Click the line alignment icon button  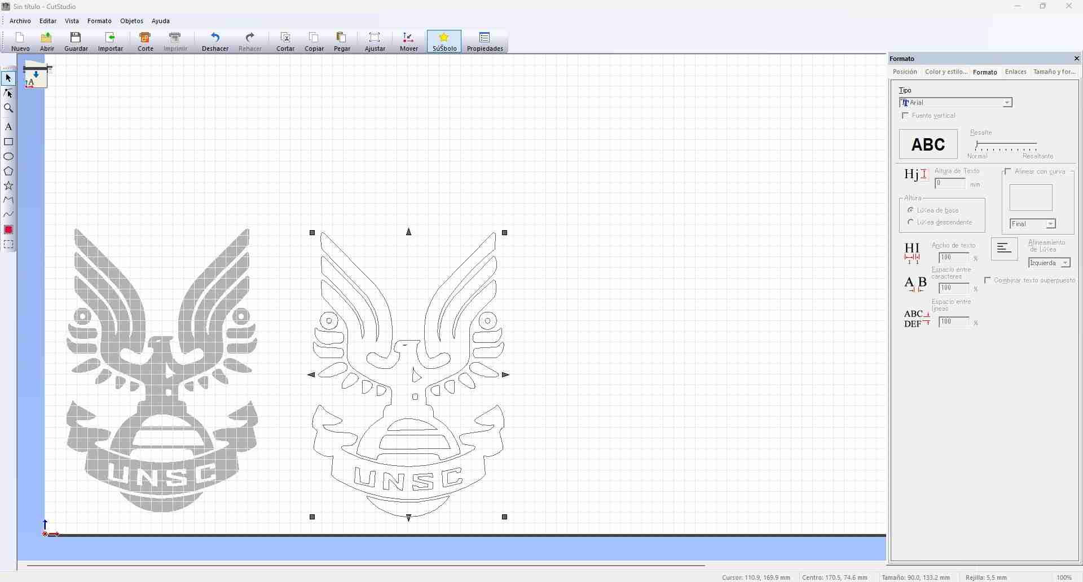coord(1004,249)
